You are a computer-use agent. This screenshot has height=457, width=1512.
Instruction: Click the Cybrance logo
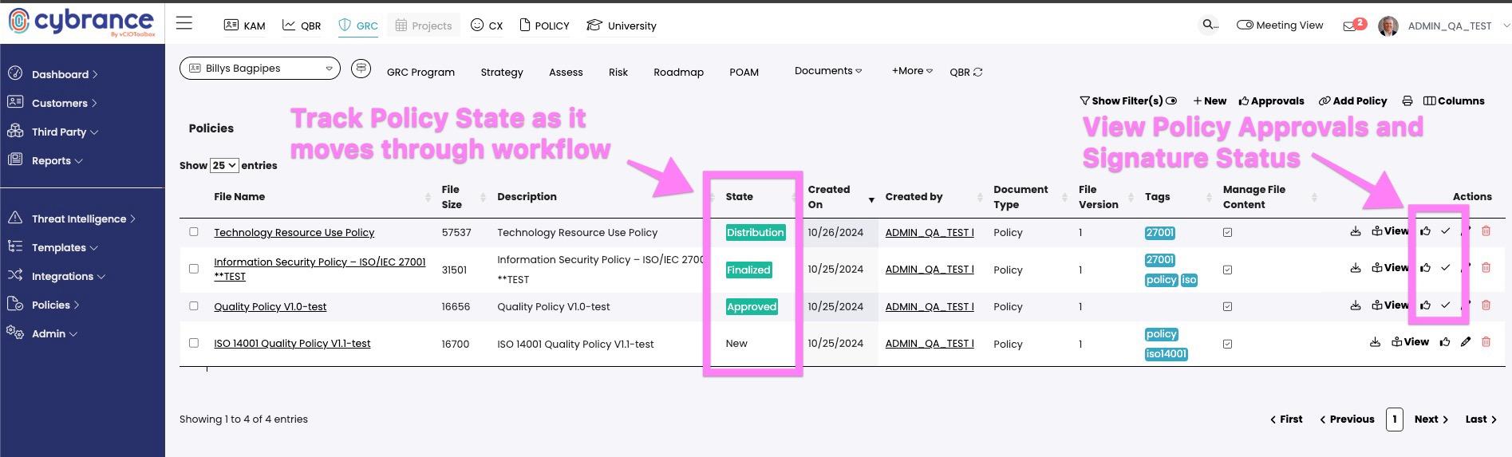click(81, 22)
